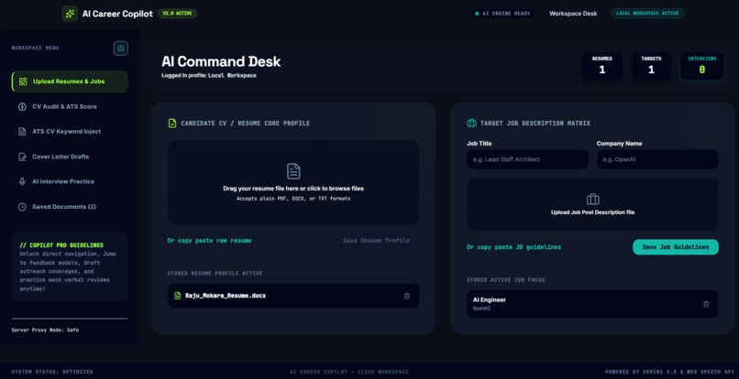Click the 'Workspace Menu' sidebar label

(x=36, y=48)
